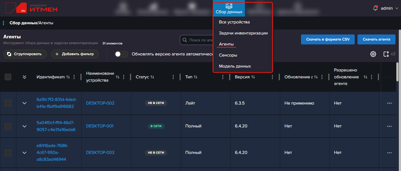Toggle automatic agent version update switch
This screenshot has height=171, width=401.
click(121, 54)
